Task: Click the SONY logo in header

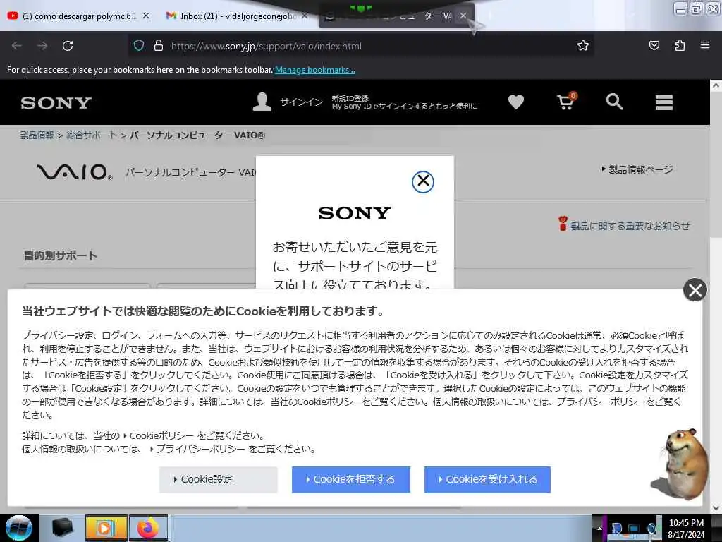Action: click(x=56, y=103)
